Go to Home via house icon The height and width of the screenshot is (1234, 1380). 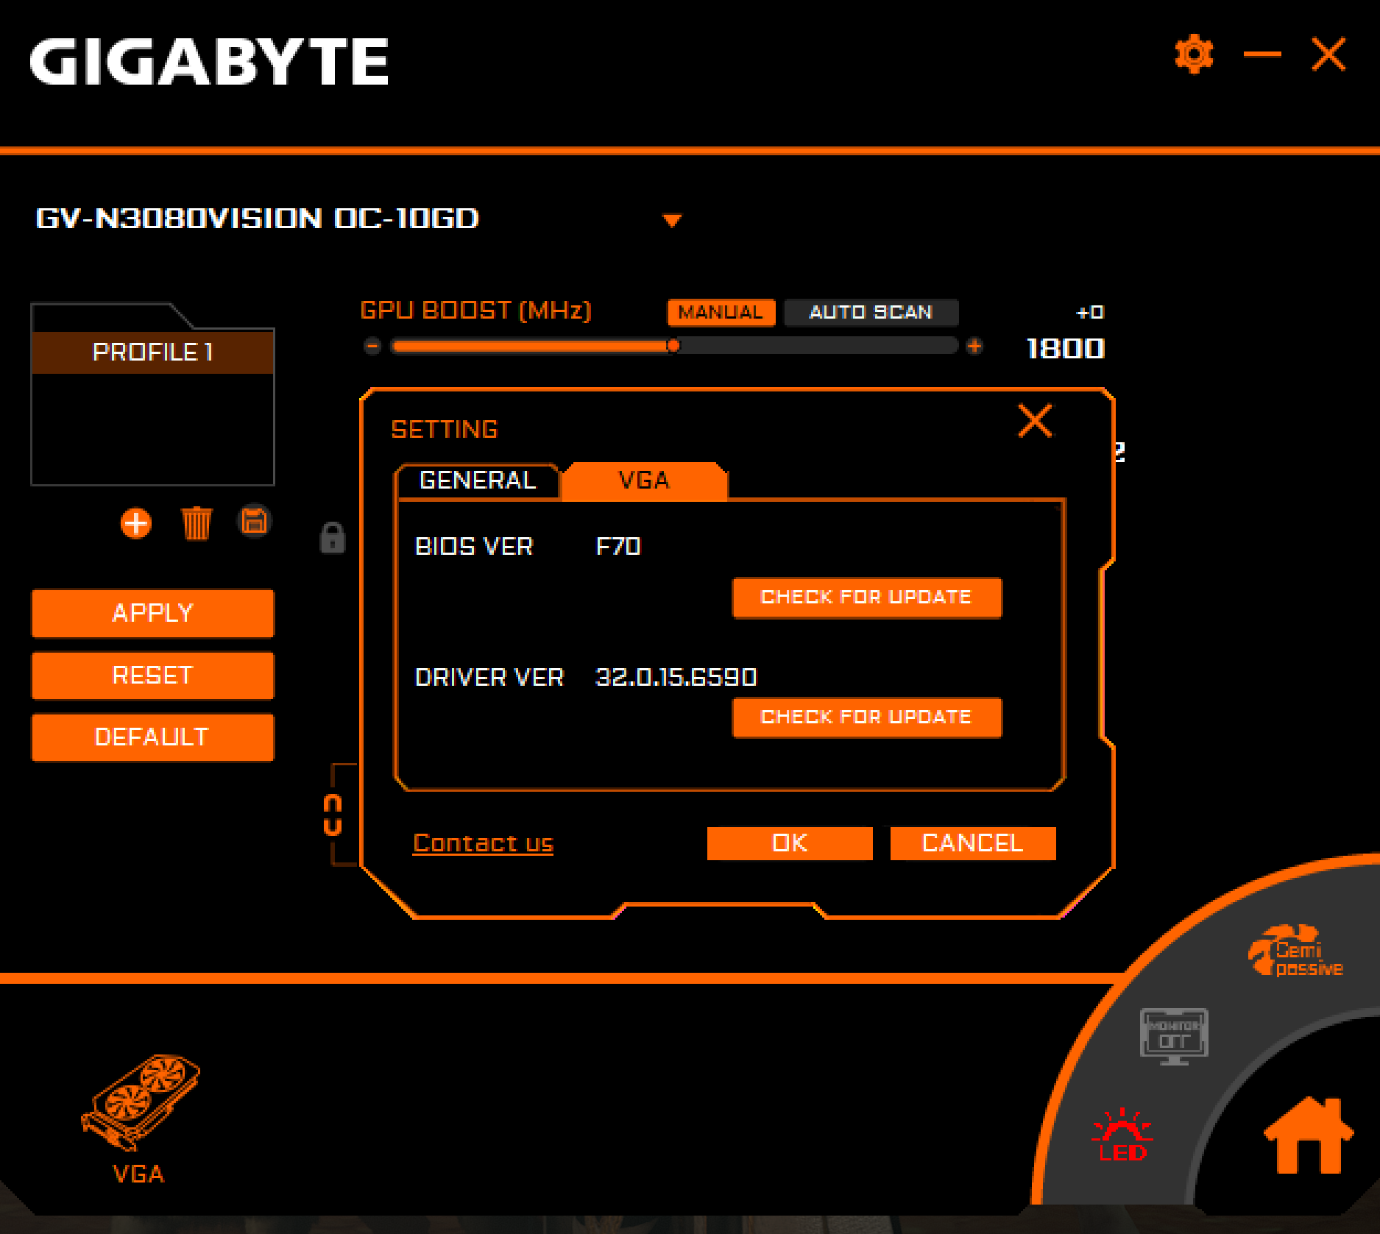[1309, 1136]
